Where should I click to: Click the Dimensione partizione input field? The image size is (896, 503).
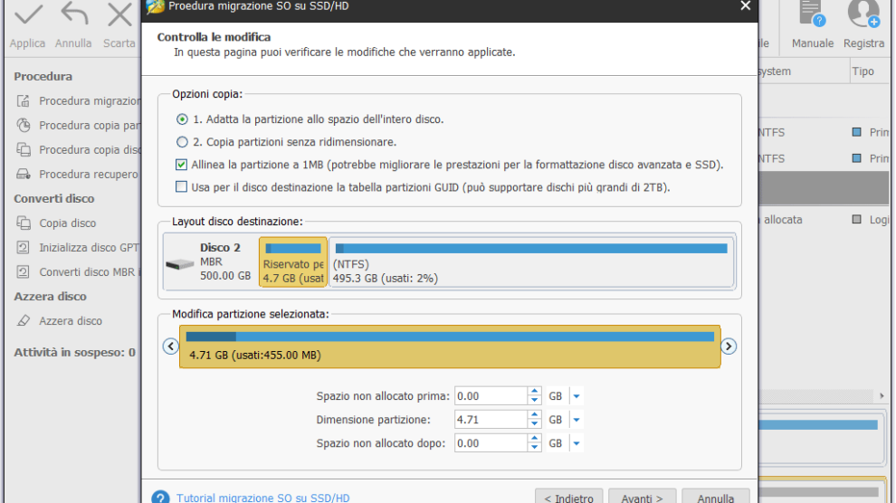(x=491, y=420)
